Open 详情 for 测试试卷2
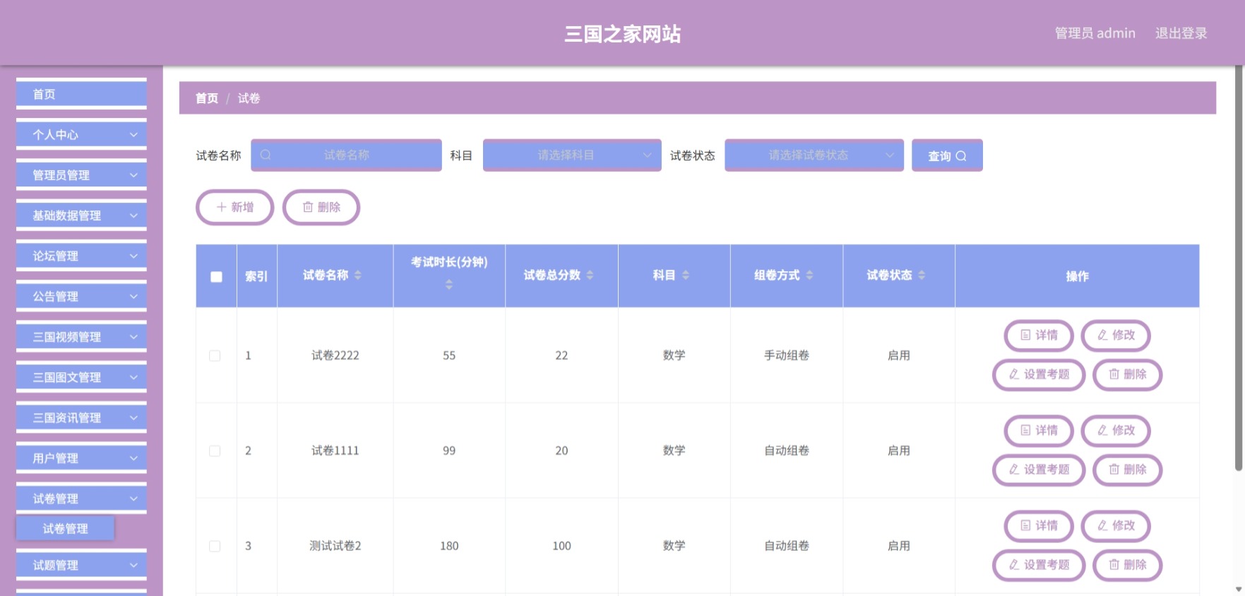1245x596 pixels. [1039, 526]
